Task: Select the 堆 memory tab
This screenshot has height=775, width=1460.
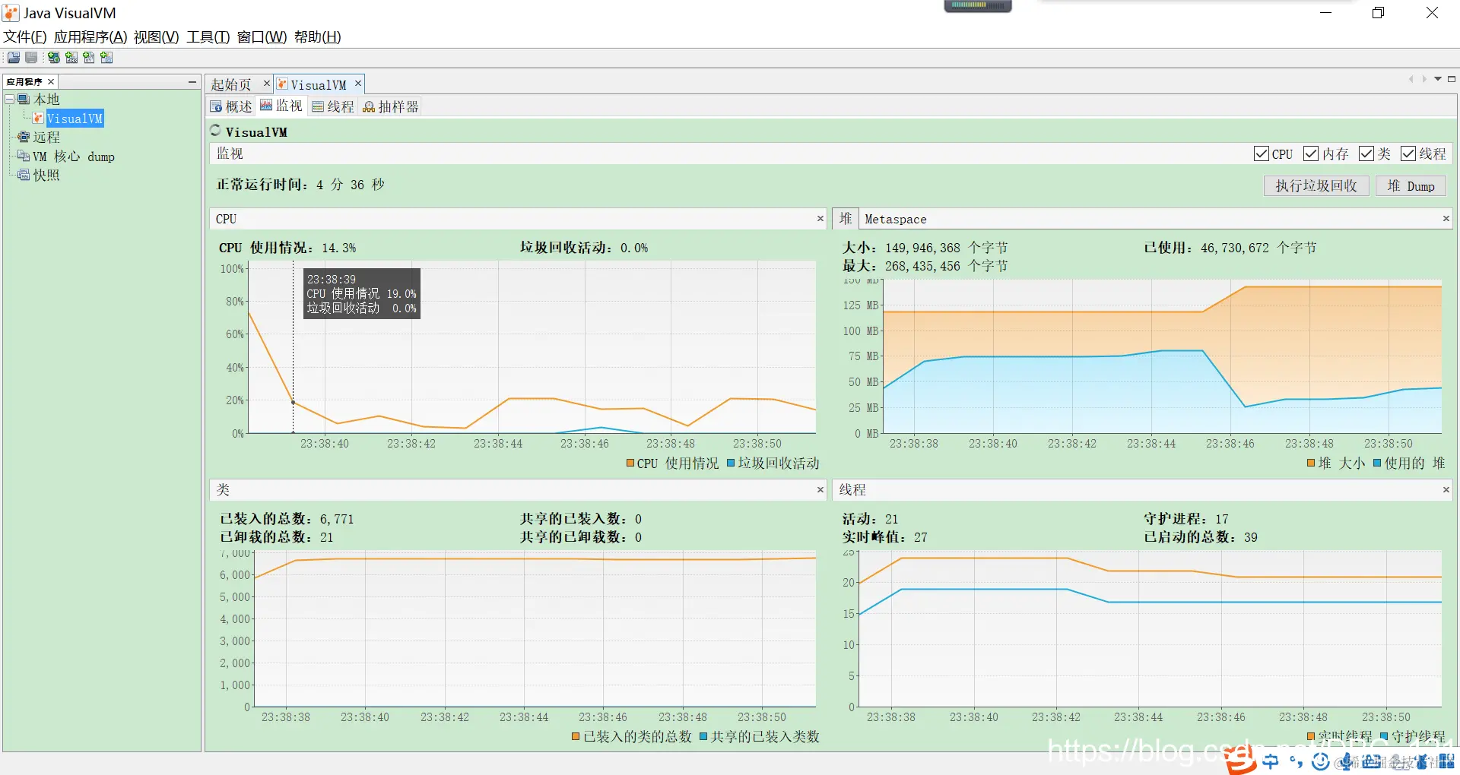Action: click(846, 219)
